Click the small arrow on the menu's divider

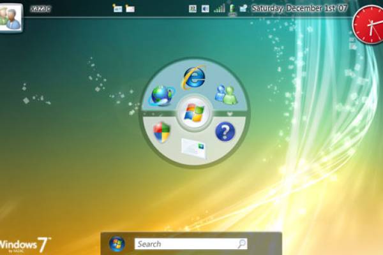(x=230, y=114)
